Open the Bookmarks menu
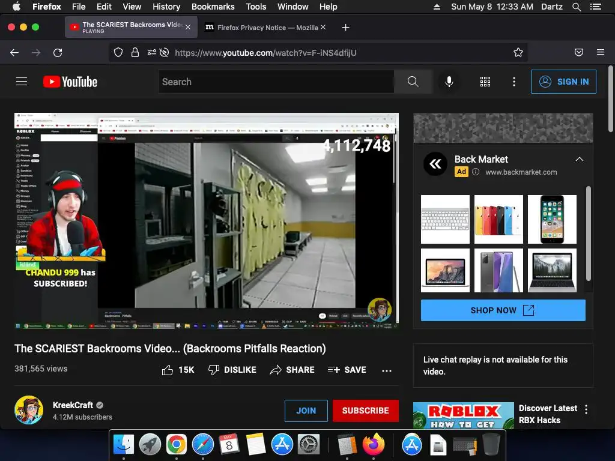This screenshot has width=615, height=461. point(213,7)
